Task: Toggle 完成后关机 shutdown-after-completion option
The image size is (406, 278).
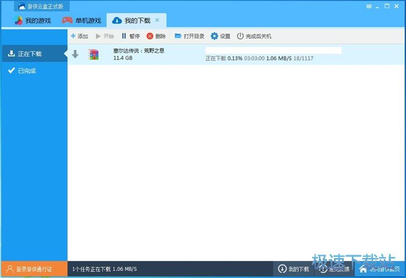Action: click(254, 36)
